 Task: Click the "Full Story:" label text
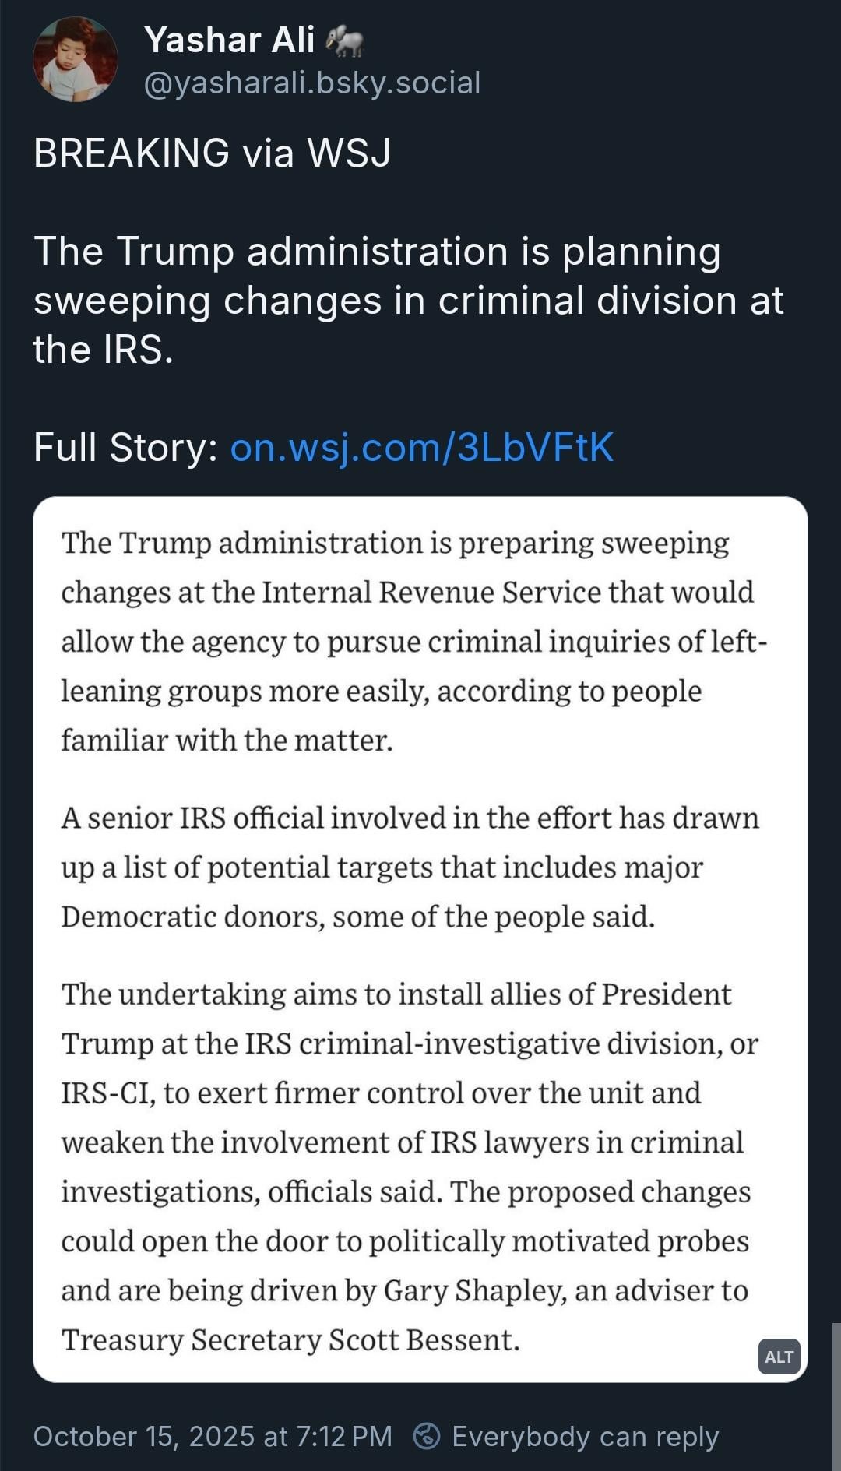pyautogui.click(x=125, y=448)
